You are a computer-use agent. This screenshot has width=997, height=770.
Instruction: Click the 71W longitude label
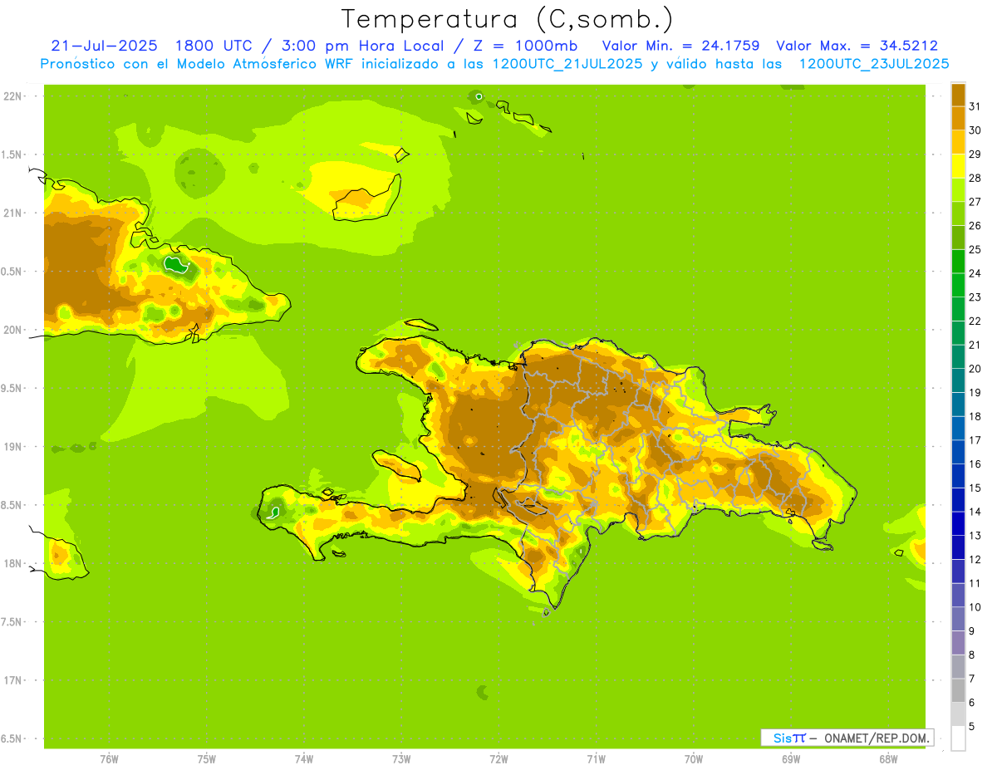click(596, 758)
